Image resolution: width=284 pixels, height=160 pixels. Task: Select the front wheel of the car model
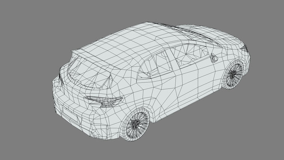[x=234, y=74]
